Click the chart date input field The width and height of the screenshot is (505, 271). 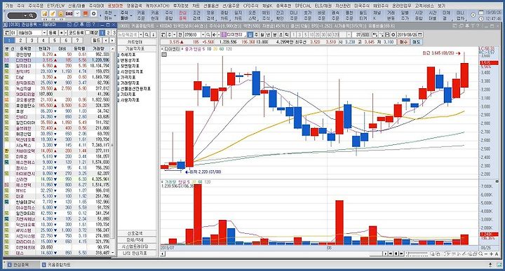click(406, 35)
